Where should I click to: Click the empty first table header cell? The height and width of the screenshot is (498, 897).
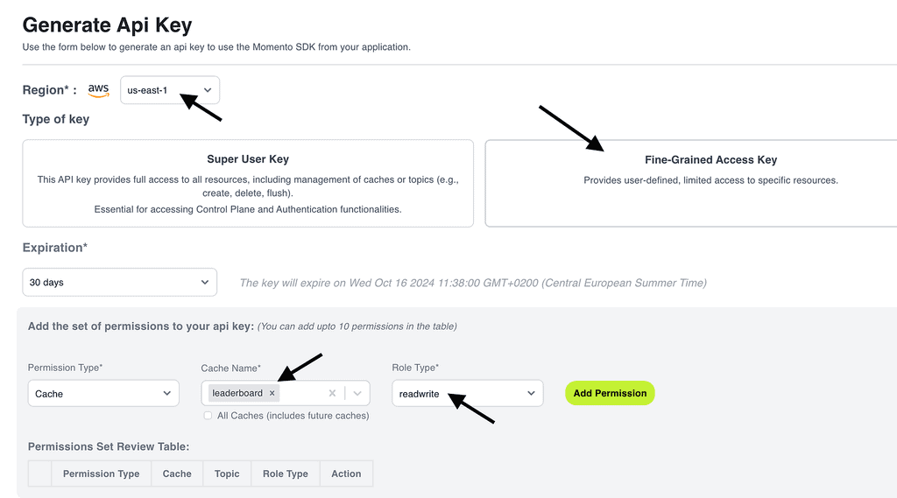[x=40, y=473]
